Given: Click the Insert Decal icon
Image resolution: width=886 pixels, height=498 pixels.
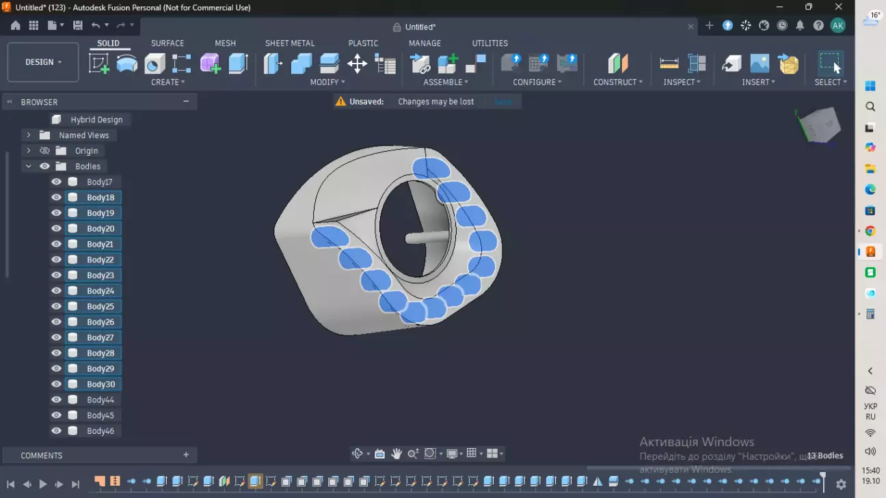Looking at the screenshot, I should 760,64.
